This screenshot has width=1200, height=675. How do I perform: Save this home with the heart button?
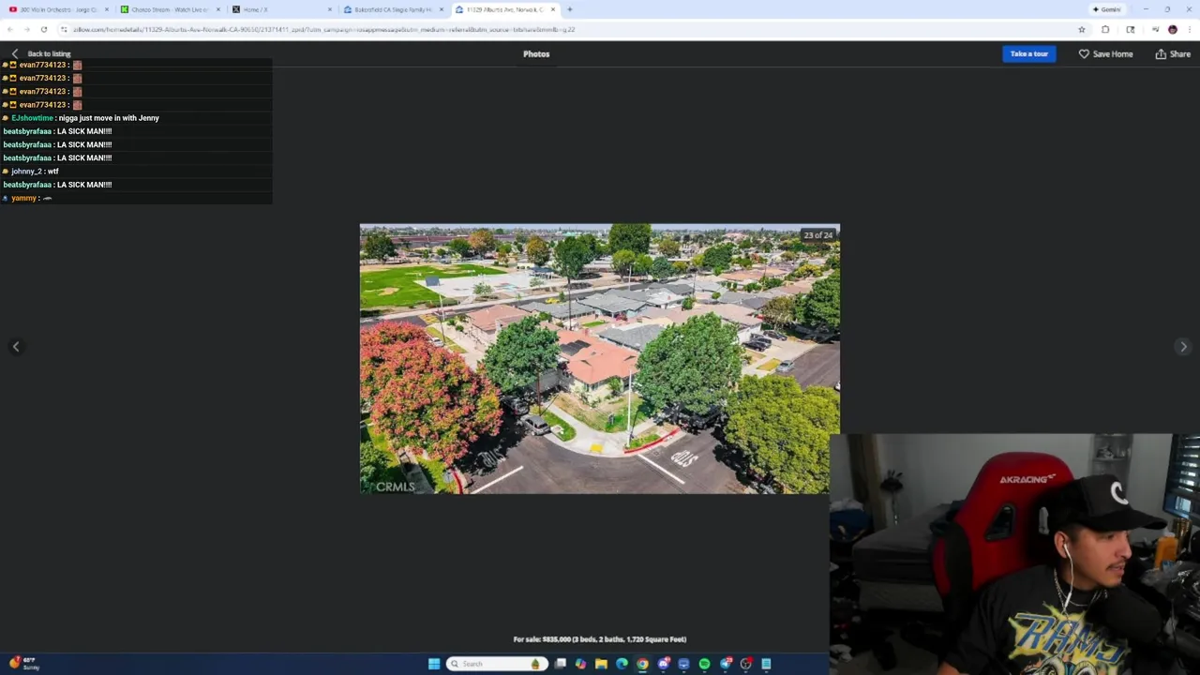click(1105, 53)
